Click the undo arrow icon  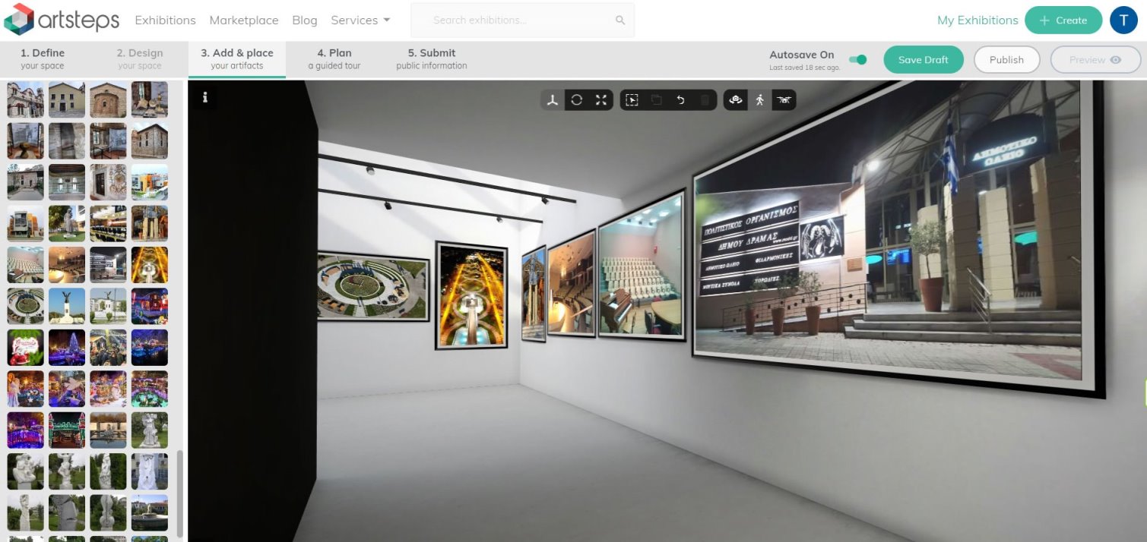pos(680,100)
